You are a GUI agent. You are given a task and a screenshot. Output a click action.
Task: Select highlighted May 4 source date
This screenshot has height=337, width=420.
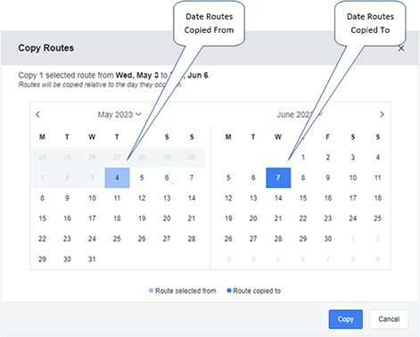117,177
